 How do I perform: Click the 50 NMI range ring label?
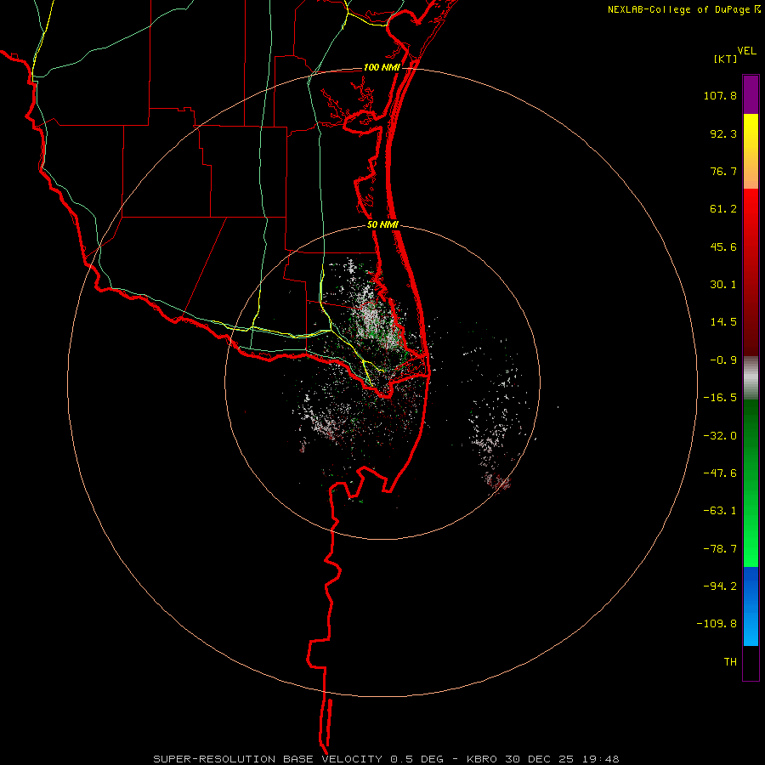click(383, 224)
